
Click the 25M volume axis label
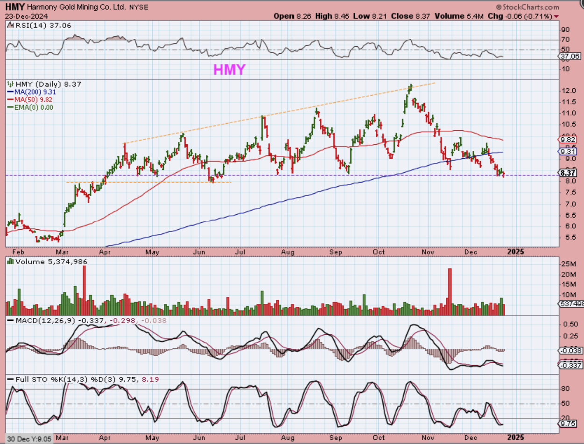coord(568,265)
